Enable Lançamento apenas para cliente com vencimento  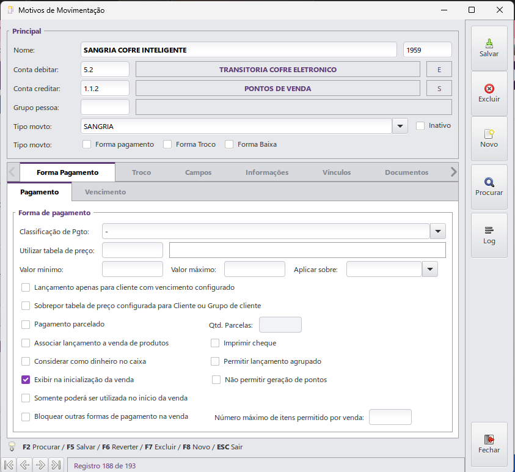26,287
